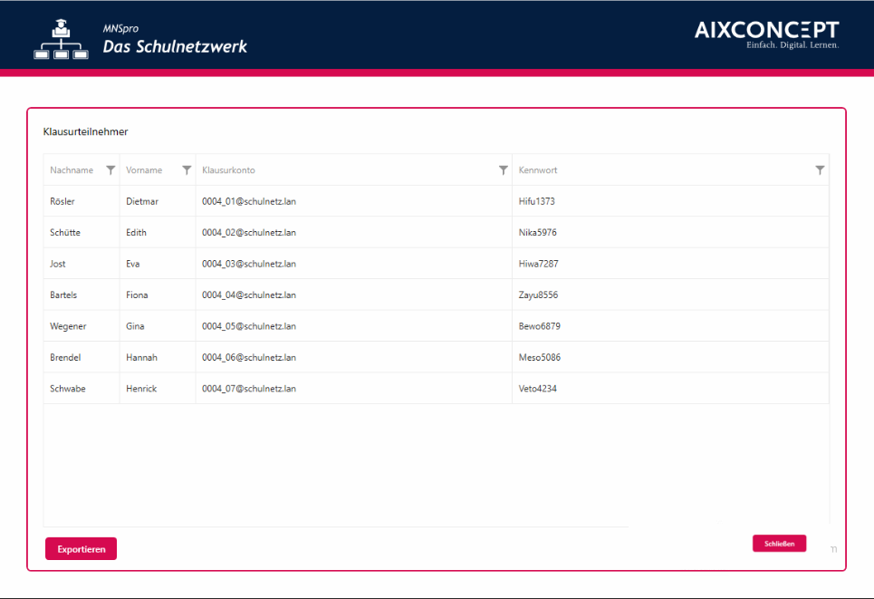Viewport: 874px width, 599px height.
Task: Select the first name Fiona cell
Action: click(x=137, y=295)
